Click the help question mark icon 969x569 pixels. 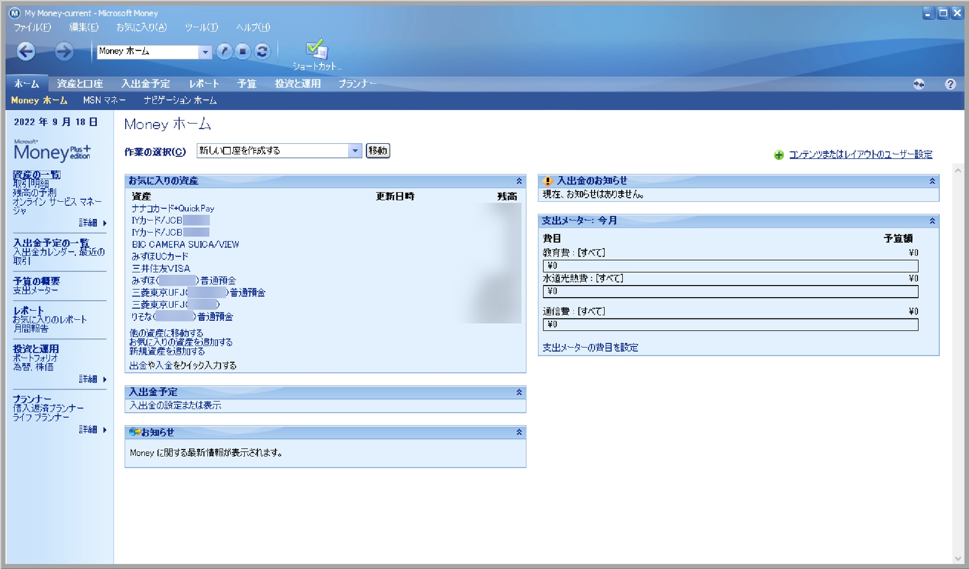tap(950, 84)
